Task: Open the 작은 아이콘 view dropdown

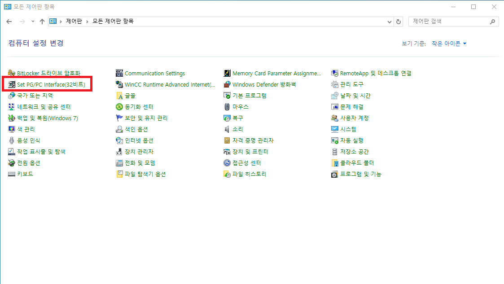Action: (x=449, y=44)
